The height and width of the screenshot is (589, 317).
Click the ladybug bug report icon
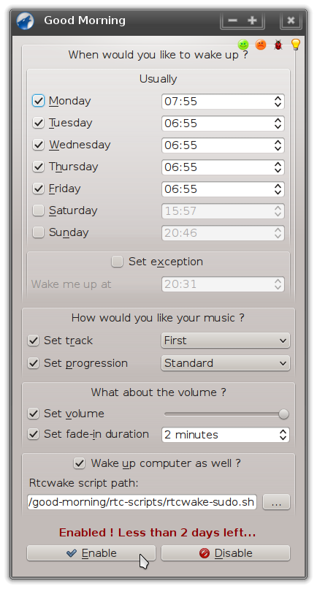(x=278, y=45)
